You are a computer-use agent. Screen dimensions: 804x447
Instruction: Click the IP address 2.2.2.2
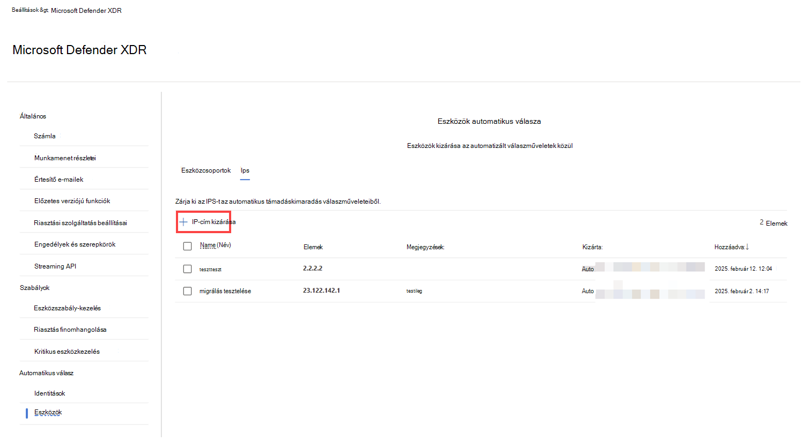click(x=313, y=269)
